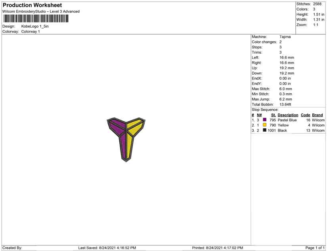Click the 'Yellow' description in stop sequence
This screenshot has height=251, width=327.
coord(283,125)
